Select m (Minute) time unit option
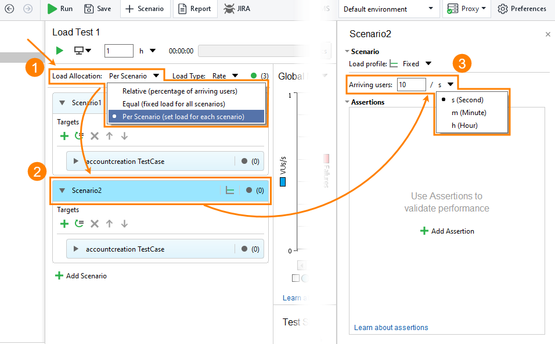 [468, 112]
